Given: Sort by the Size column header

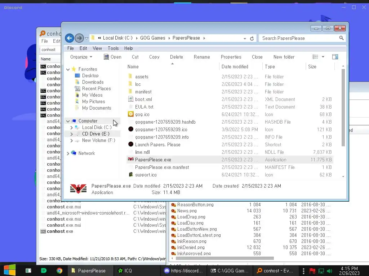Looking at the screenshot, I should click(320, 66).
